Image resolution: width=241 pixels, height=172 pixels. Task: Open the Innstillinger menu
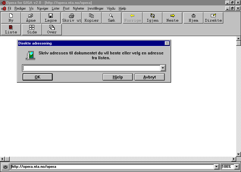tap(95, 8)
